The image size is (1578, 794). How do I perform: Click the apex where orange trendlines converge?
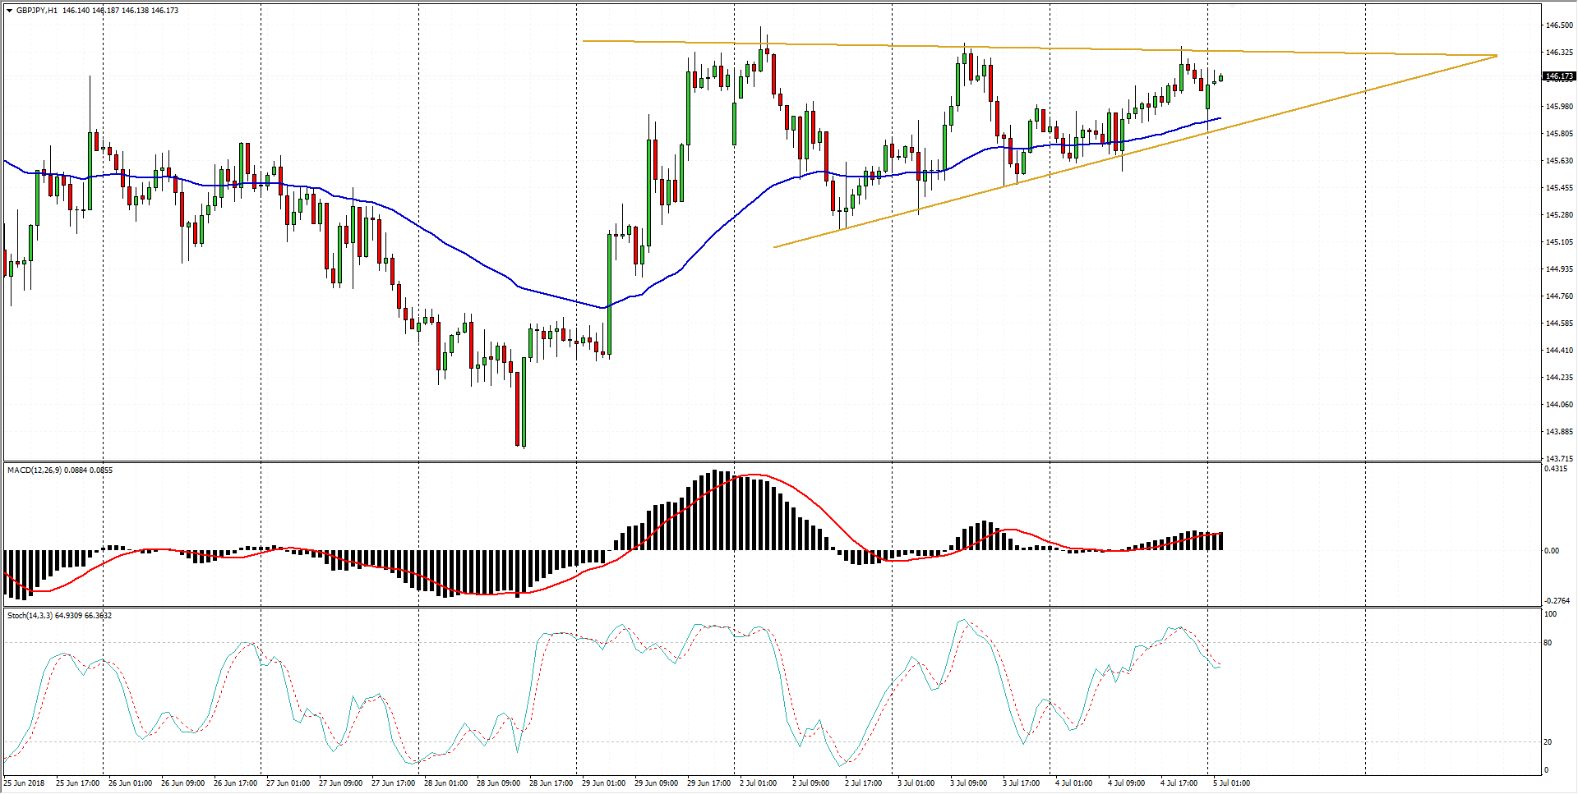1497,56
